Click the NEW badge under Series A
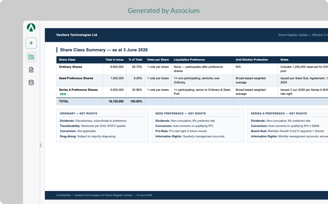Viewport: 328px width, 204px height. 63,94
